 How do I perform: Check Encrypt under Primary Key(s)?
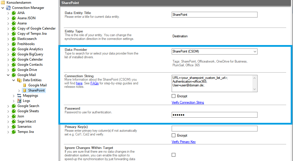click(x=173, y=135)
